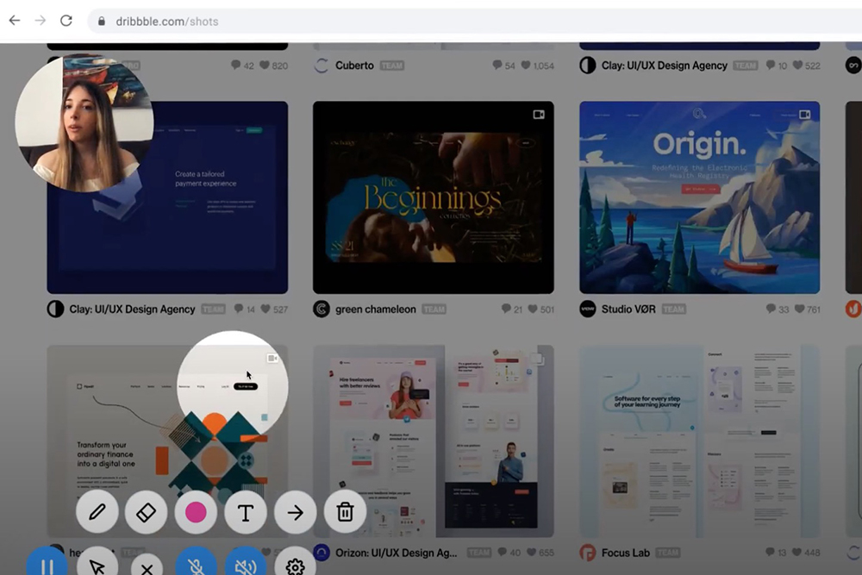Select the arrow annotation tool
The image size is (862, 575).
click(295, 512)
